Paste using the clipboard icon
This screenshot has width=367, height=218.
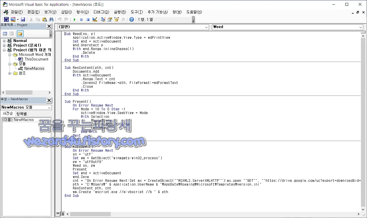tap(44, 19)
